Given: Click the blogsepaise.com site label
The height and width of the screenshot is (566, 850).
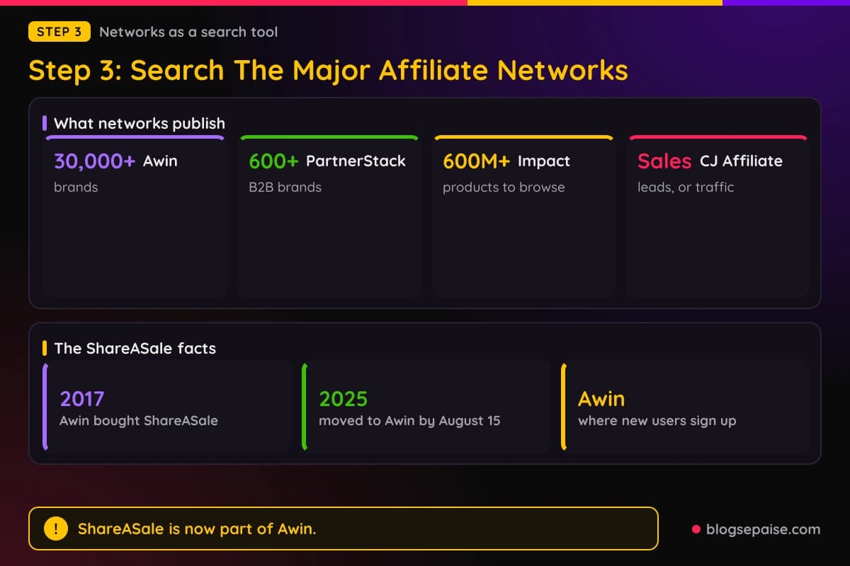Looking at the screenshot, I should click(763, 529).
